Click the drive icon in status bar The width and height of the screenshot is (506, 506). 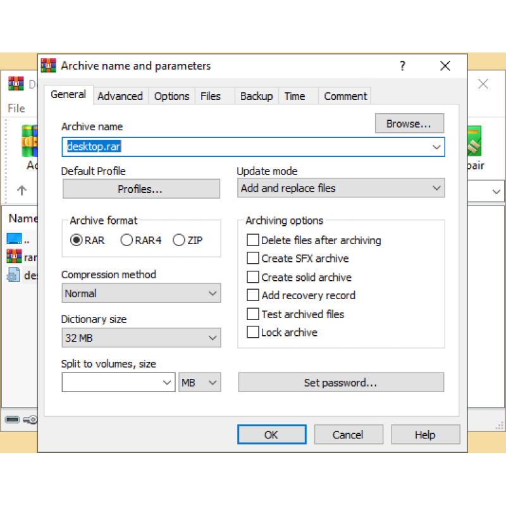12,419
